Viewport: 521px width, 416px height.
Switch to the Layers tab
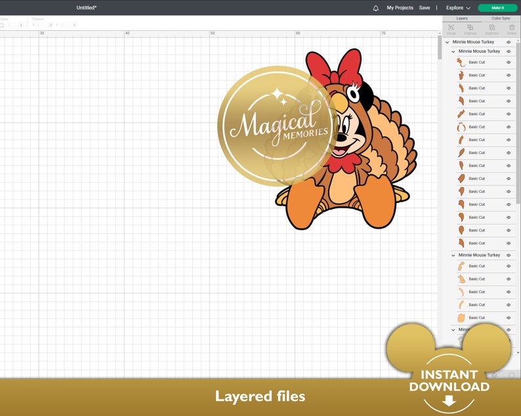[462, 18]
